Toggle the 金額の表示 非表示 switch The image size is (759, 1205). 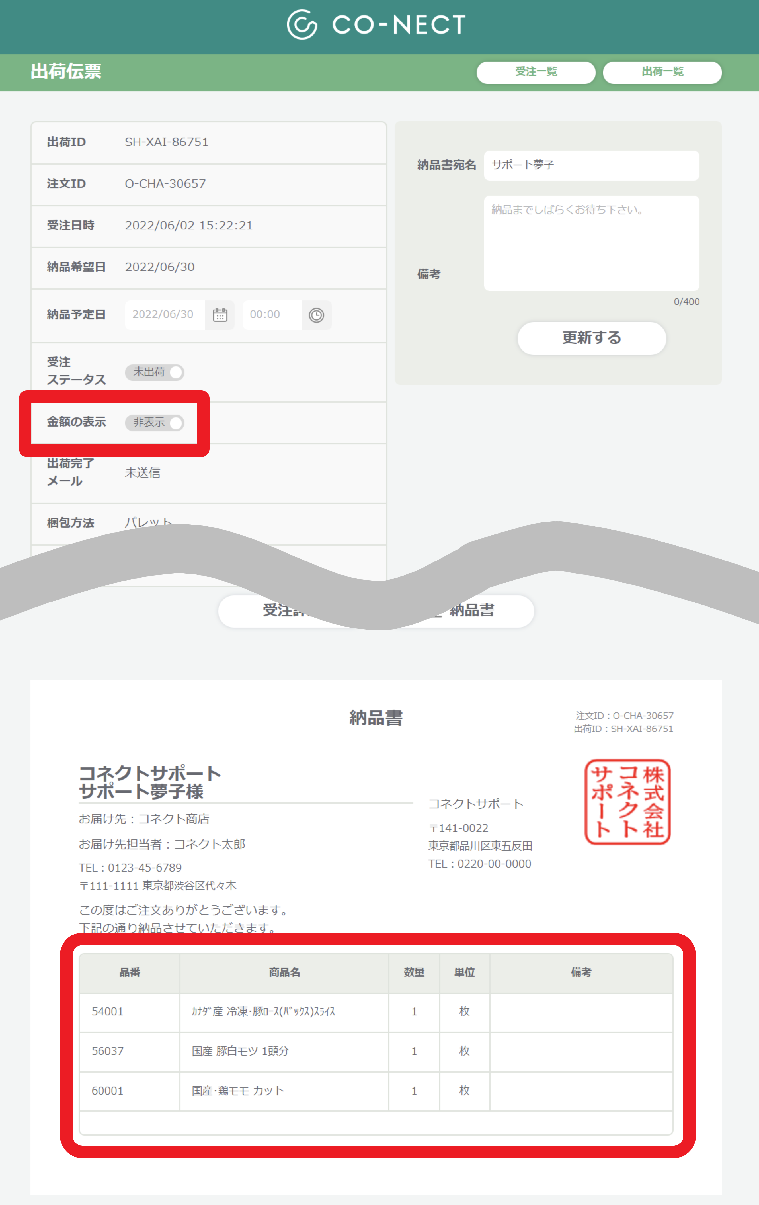[155, 422]
